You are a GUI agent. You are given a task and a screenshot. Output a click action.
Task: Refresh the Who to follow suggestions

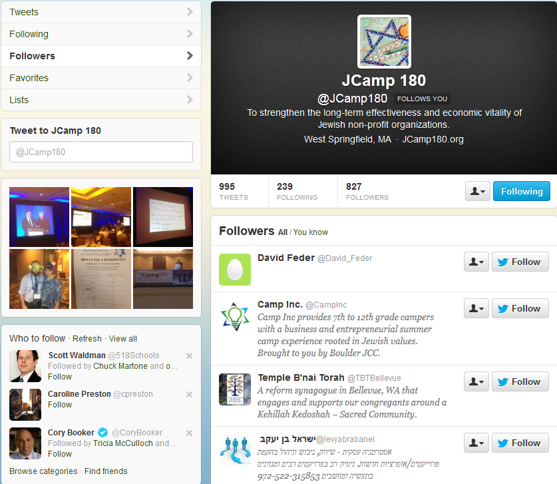click(x=87, y=339)
